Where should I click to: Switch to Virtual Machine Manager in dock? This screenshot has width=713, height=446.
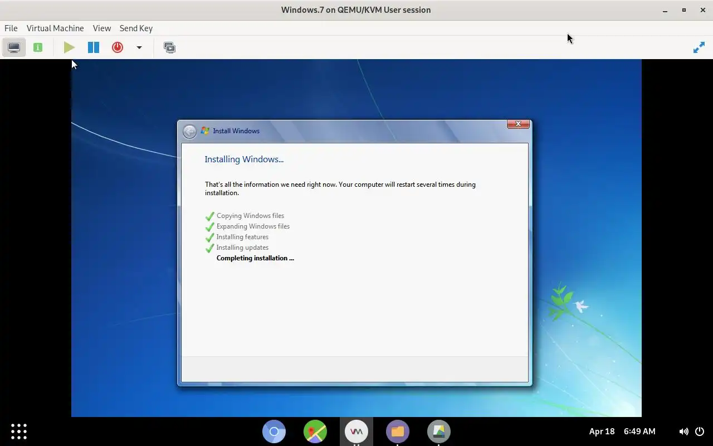click(x=356, y=432)
